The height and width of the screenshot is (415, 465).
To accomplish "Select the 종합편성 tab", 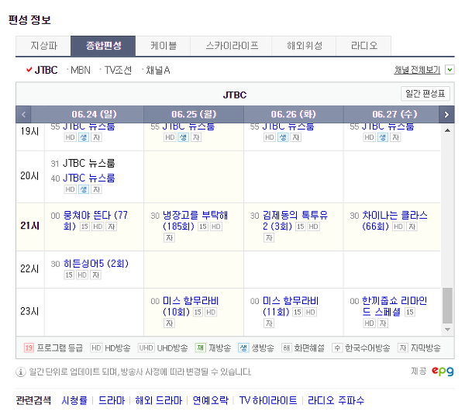I will coord(103,46).
